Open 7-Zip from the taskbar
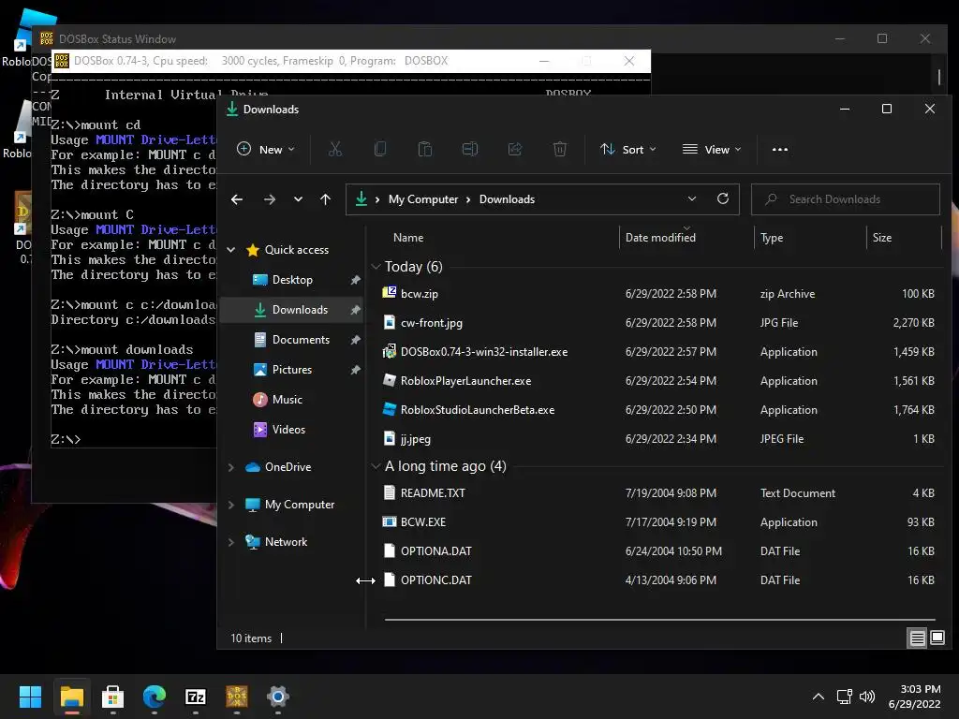 [x=195, y=697]
